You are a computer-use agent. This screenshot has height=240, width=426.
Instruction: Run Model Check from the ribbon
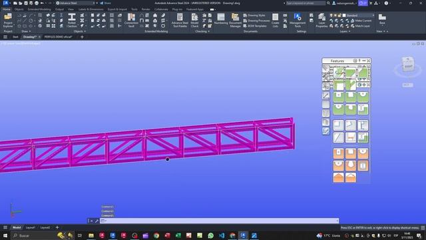pos(194,21)
